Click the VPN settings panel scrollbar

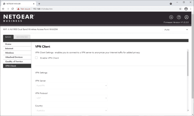click(188, 63)
